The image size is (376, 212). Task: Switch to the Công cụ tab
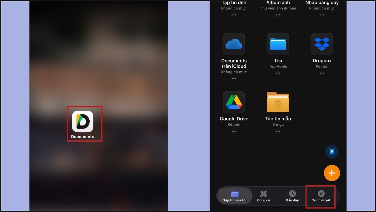pos(264,196)
